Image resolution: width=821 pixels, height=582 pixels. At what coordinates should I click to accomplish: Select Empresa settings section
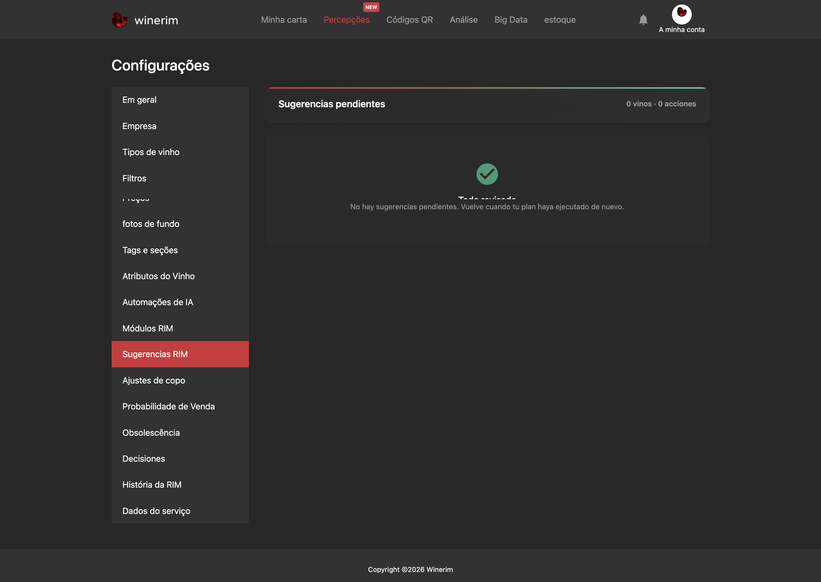tap(180, 126)
